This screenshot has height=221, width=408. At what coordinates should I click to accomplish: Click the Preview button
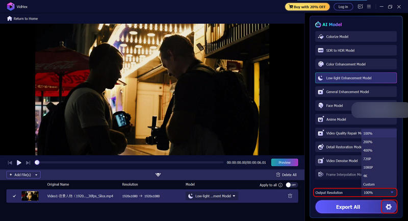285,162
